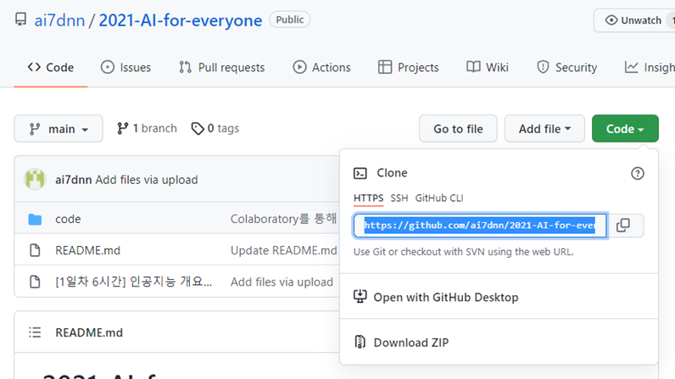Open the Pull requests tab
The image size is (675, 379).
pyautogui.click(x=221, y=68)
